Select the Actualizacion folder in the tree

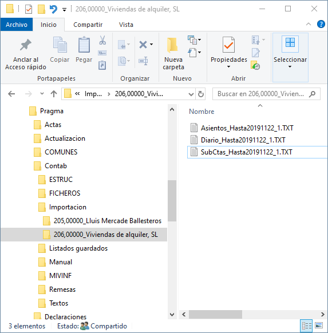65,138
